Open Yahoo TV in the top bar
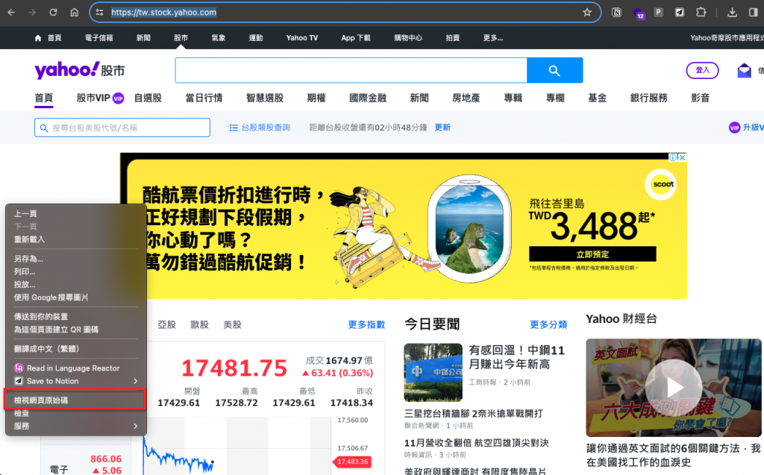 (x=302, y=37)
